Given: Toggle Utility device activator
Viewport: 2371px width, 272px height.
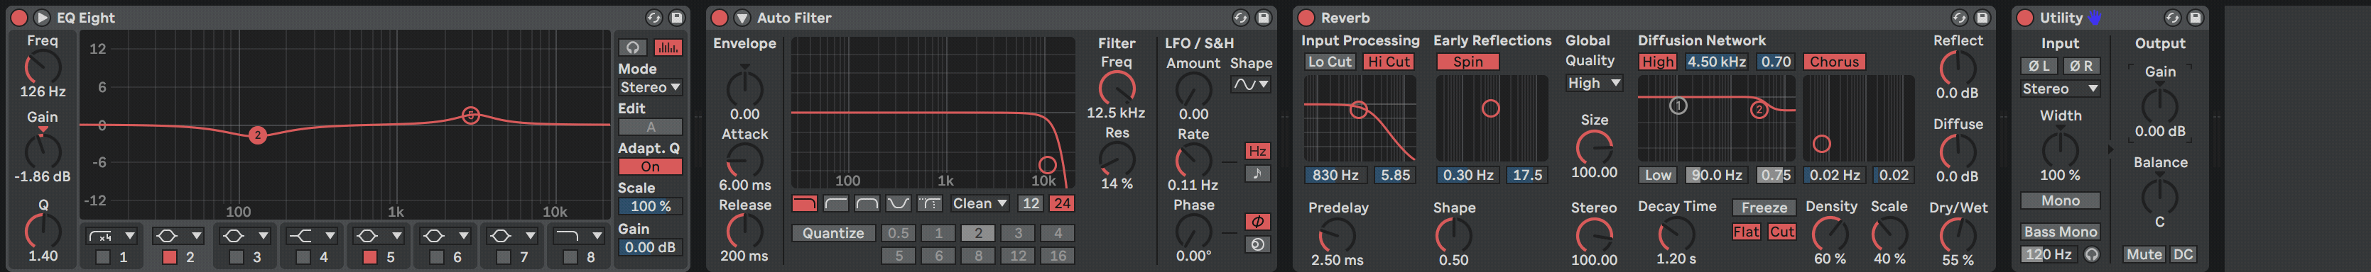Looking at the screenshot, I should coord(2025,18).
